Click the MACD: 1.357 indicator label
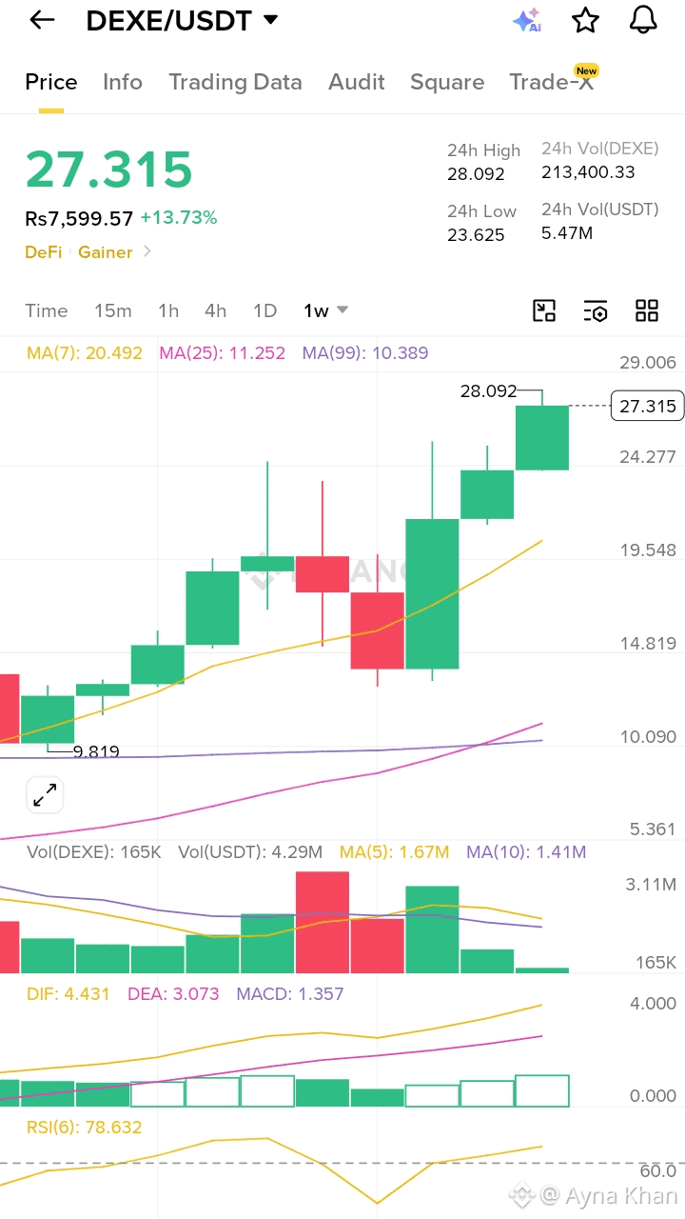Viewport: 685px width, 1219px height. point(290,994)
